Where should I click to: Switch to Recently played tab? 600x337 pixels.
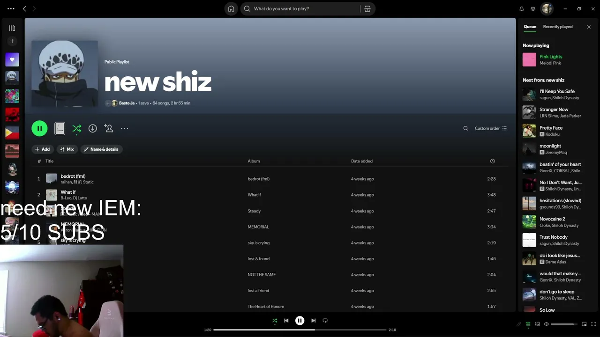point(558,27)
